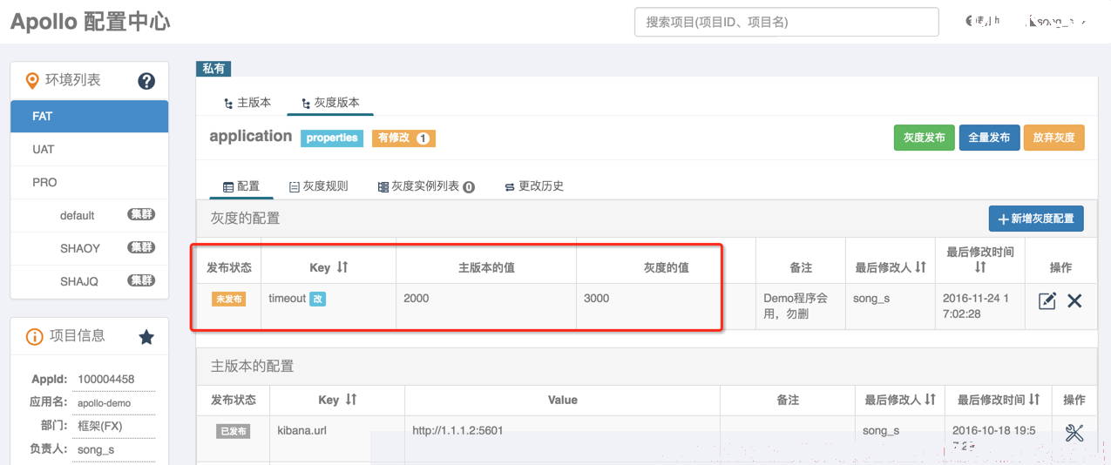
Task: Select the SHAJQ cluster
Action: point(89,281)
